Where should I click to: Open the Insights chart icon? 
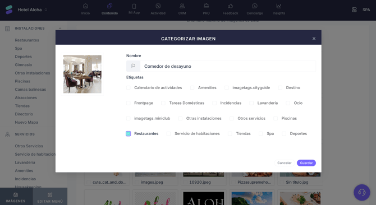[x=279, y=6]
